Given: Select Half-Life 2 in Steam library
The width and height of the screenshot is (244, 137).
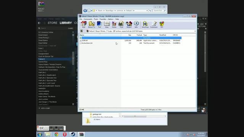Looking at the screenshot, I should (x=42, y=73).
